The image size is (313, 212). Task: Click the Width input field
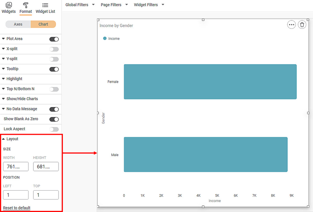[x=16, y=166]
